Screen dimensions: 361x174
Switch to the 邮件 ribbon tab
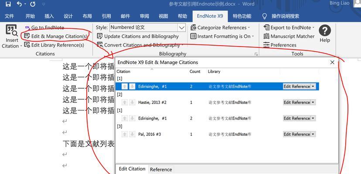coord(125,16)
